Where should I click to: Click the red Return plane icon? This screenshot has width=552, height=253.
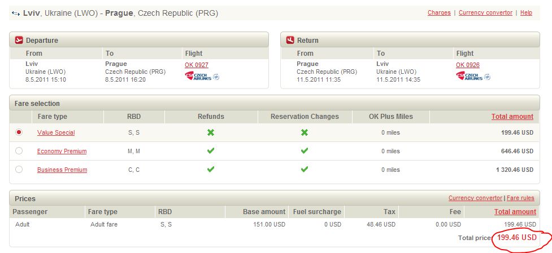[x=290, y=40]
